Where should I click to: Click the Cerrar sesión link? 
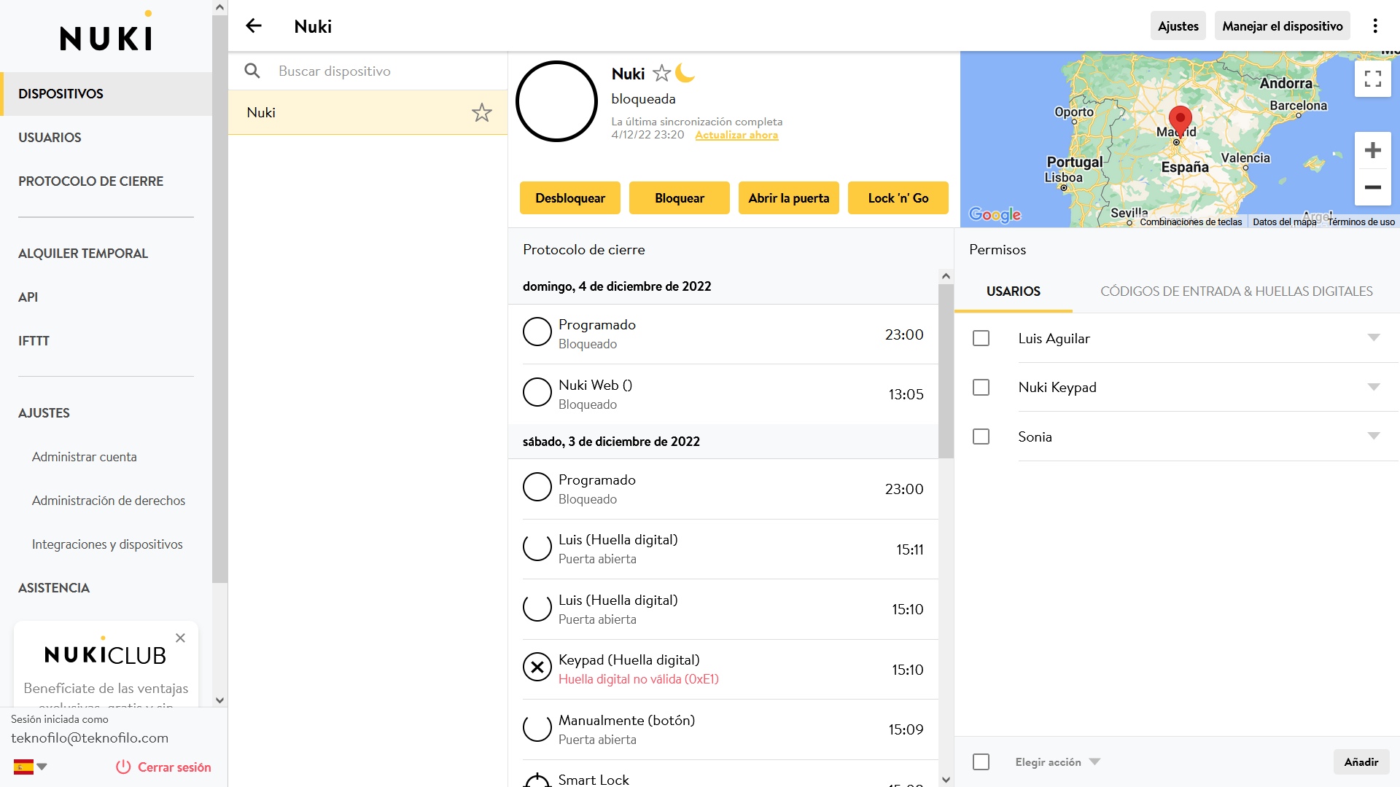coord(174,767)
